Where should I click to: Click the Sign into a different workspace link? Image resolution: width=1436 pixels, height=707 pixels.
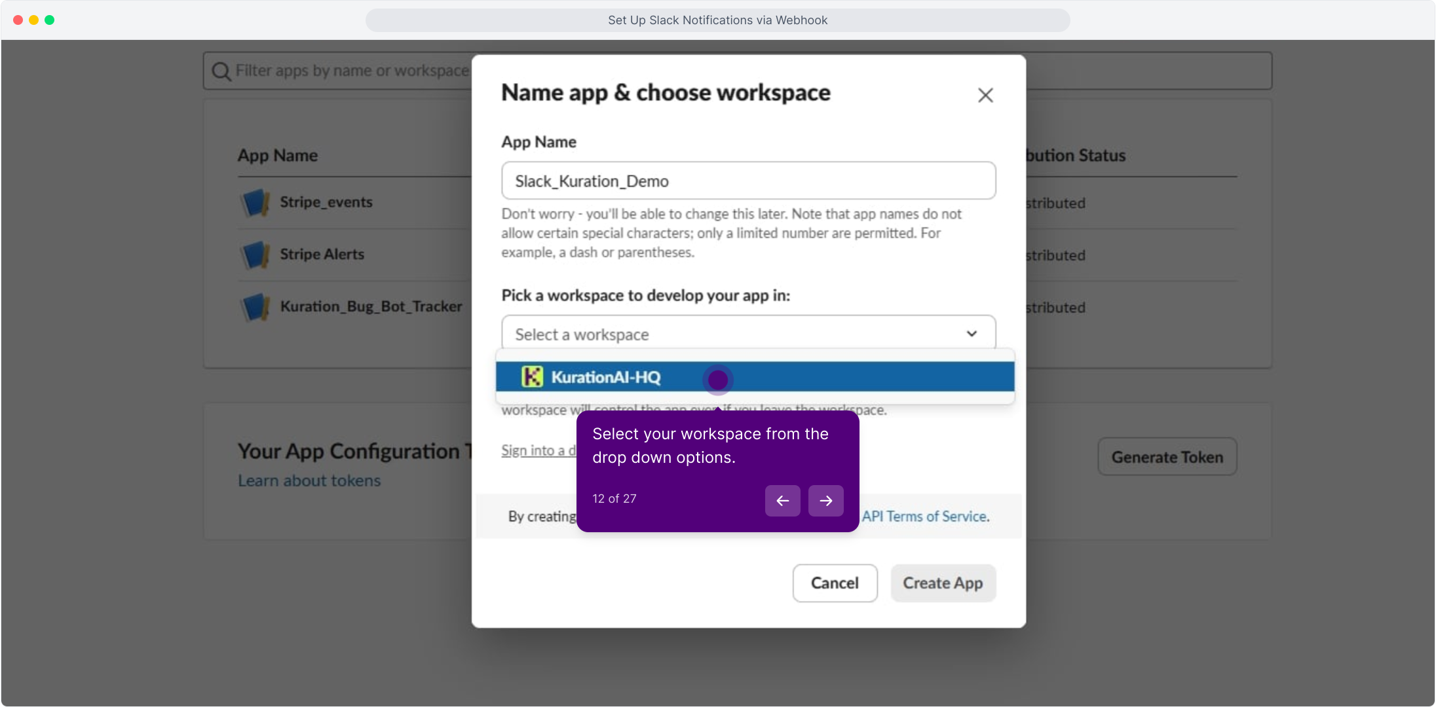[x=538, y=450]
